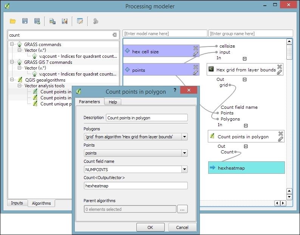This screenshot has width=300, height=235.
Task: Collapse the QGIS geoalgorithms tree node
Action: coord(12,80)
